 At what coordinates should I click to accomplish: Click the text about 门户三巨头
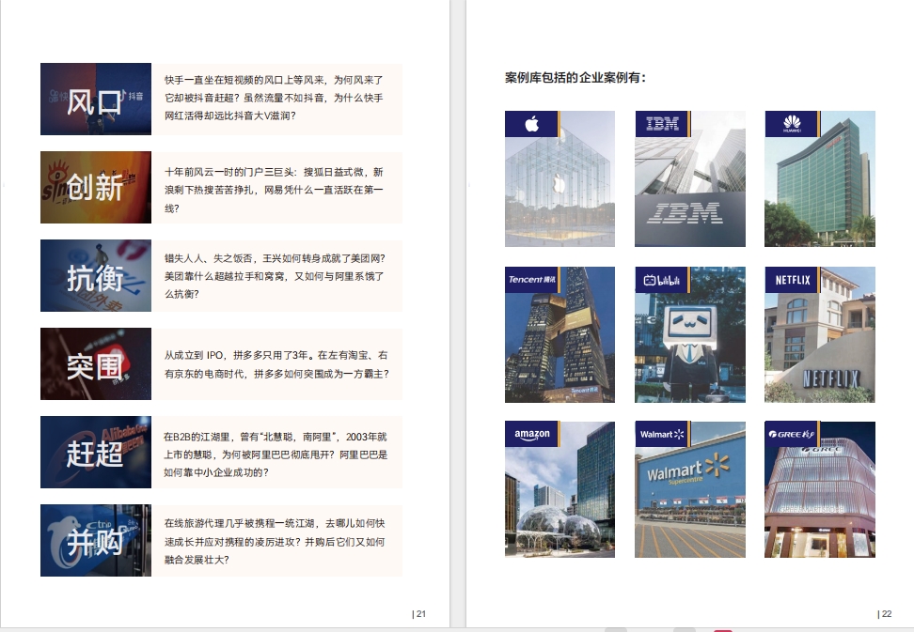274,191
